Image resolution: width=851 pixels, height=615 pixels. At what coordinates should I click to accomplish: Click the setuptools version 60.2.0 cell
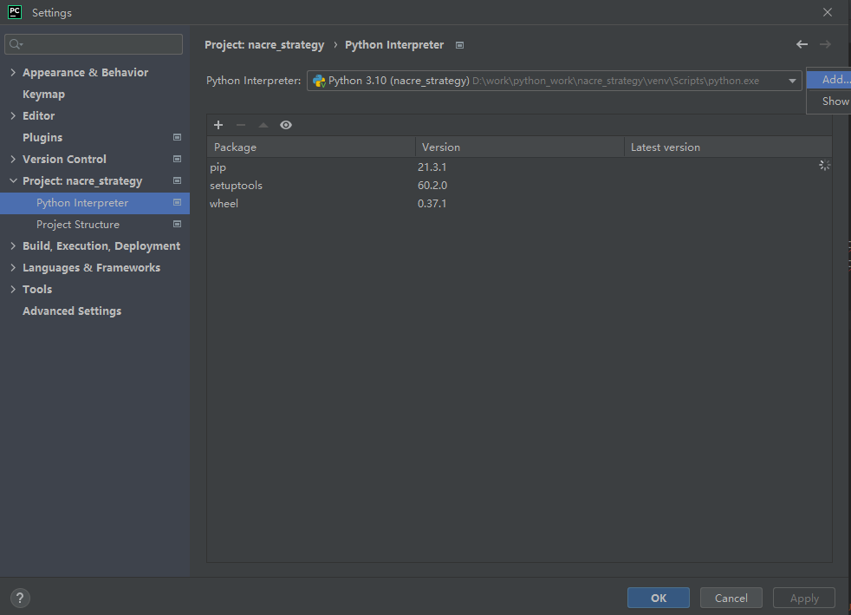432,186
